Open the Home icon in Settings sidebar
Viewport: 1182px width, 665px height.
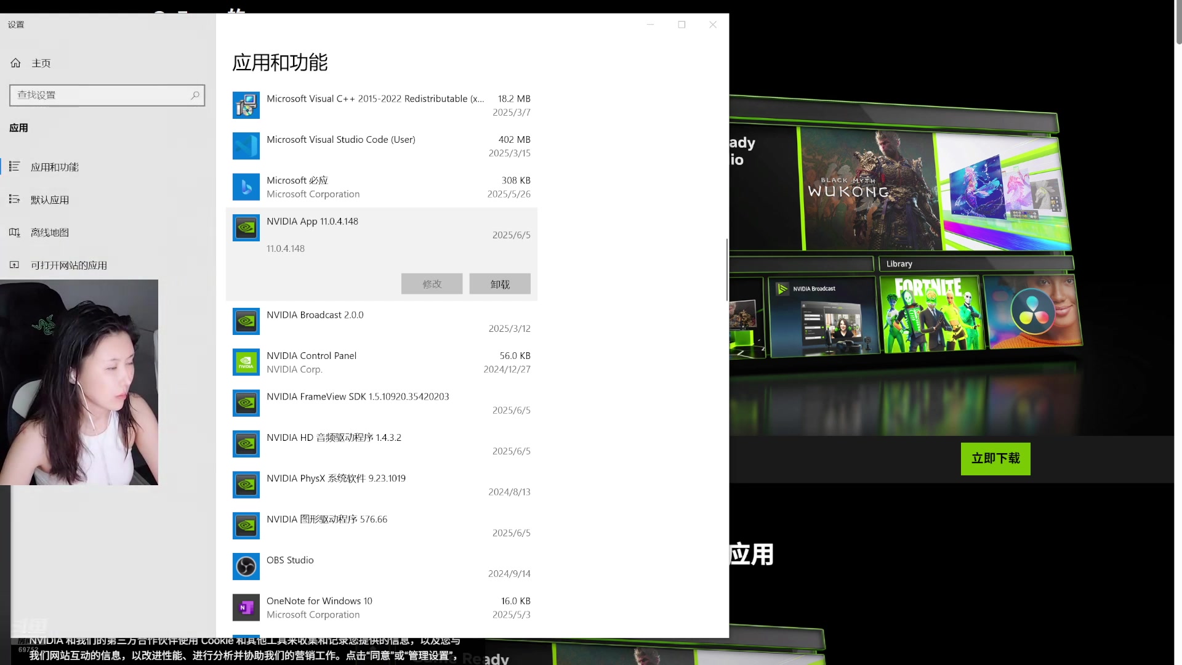[x=15, y=63]
